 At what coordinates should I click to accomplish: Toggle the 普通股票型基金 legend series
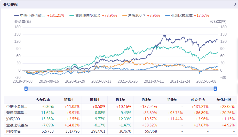pos(88,15)
